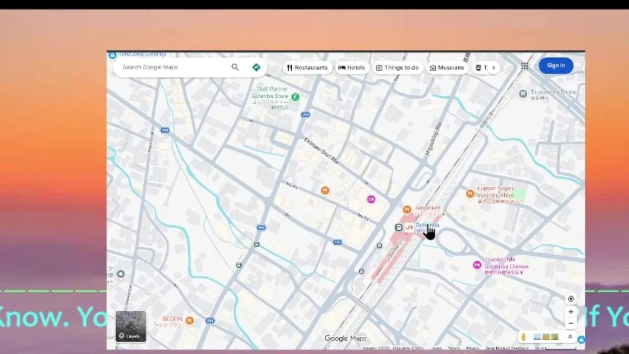Image resolution: width=629 pixels, height=354 pixels.
Task: Click the route 151 shield
Action: (x=337, y=242)
